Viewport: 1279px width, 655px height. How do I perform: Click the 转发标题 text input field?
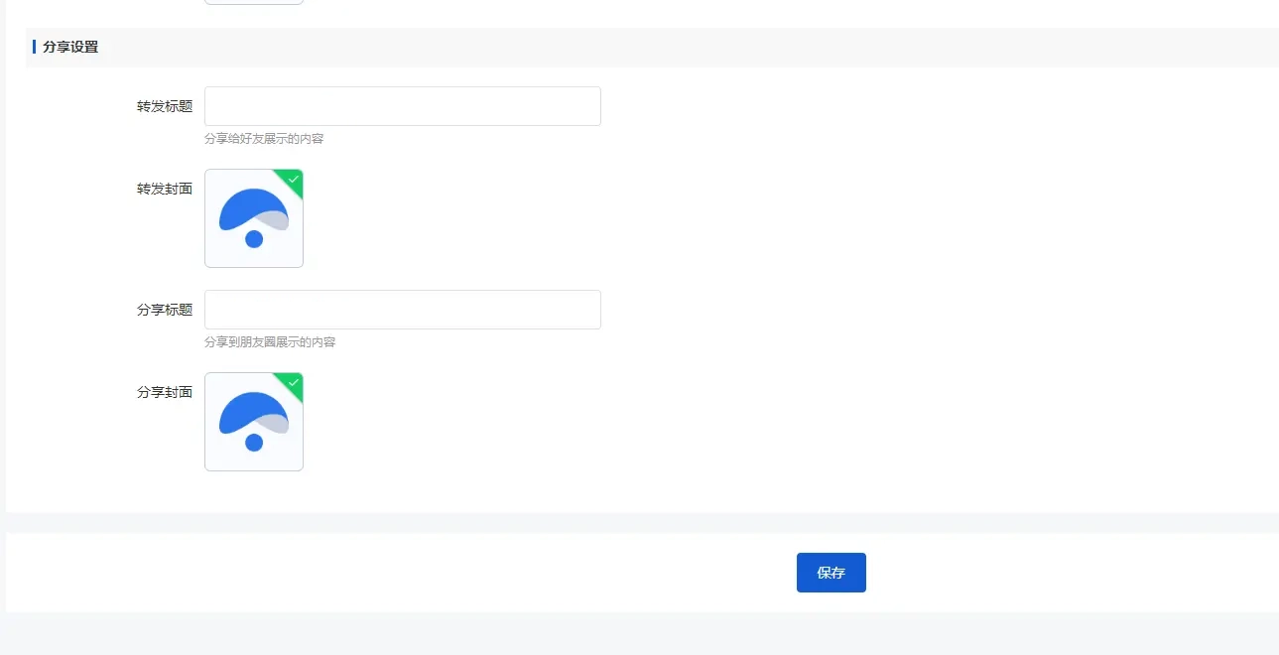(402, 106)
